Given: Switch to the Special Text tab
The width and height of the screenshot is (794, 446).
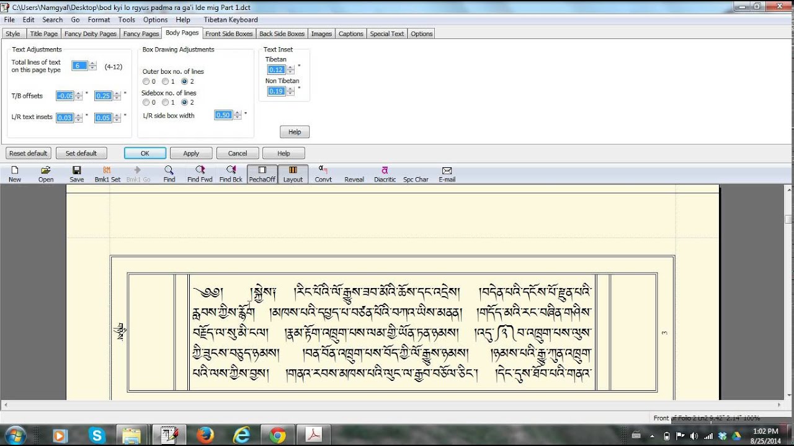Looking at the screenshot, I should [387, 34].
